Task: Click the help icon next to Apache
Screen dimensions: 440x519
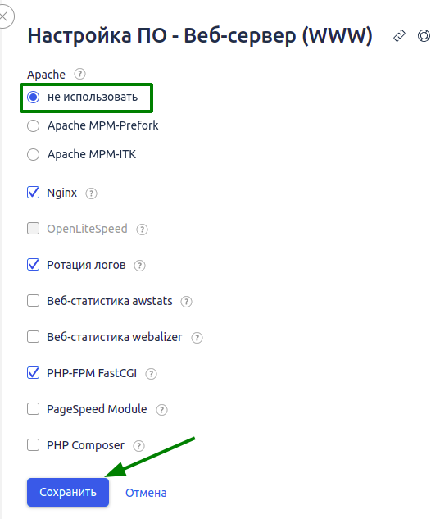Action: [x=79, y=74]
